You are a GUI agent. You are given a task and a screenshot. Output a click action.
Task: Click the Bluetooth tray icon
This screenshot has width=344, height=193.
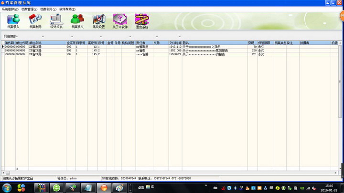235,188
